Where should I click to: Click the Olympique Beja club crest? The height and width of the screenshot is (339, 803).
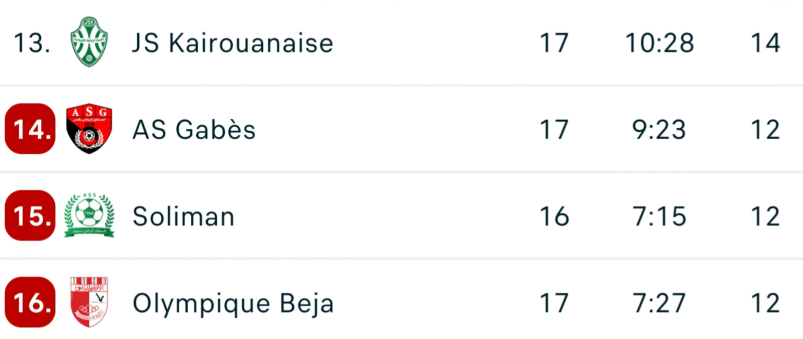coord(89,302)
